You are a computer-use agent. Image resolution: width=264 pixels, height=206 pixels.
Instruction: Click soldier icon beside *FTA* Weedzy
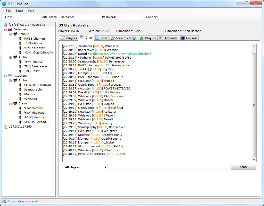coord(20,108)
